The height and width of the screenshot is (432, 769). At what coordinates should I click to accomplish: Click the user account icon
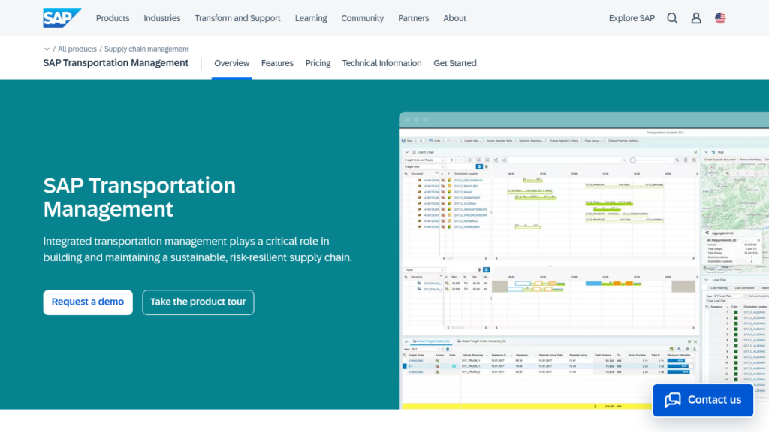pos(696,18)
